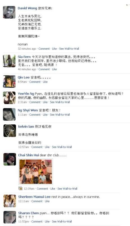Open Sharon Chen's avatar image

[10, 217]
